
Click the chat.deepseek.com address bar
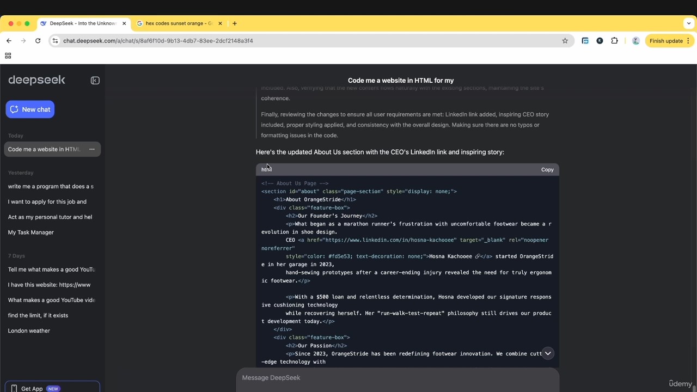[x=310, y=41]
